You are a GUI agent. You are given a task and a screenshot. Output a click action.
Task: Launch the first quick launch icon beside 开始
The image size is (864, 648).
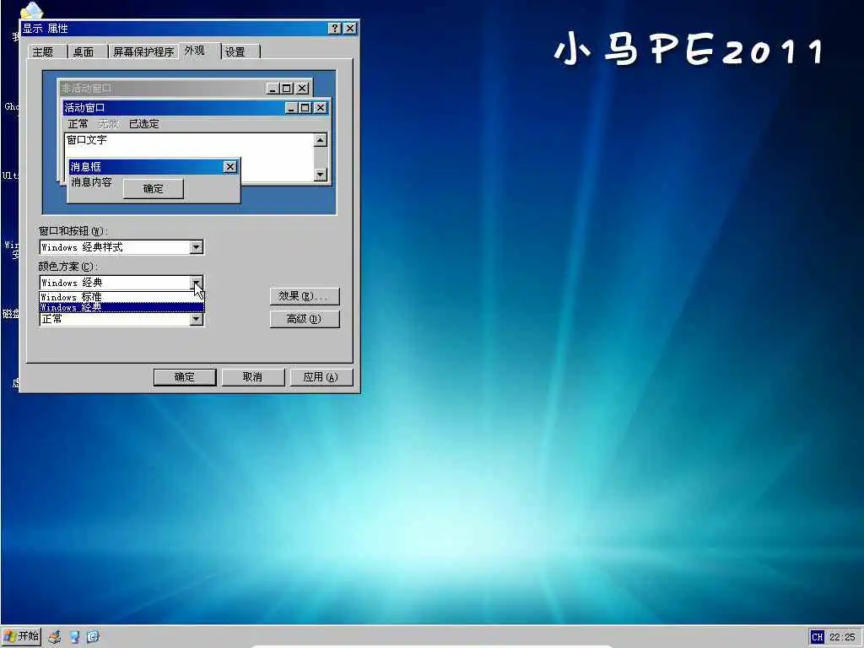(54, 637)
